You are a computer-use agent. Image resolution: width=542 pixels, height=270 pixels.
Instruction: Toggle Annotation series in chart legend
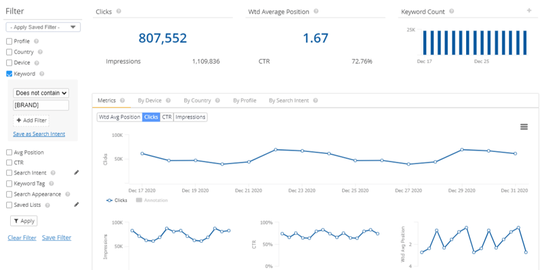click(152, 200)
